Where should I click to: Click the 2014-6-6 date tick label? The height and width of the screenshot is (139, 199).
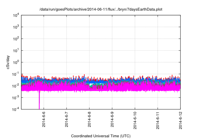pyautogui.click(x=44, y=119)
